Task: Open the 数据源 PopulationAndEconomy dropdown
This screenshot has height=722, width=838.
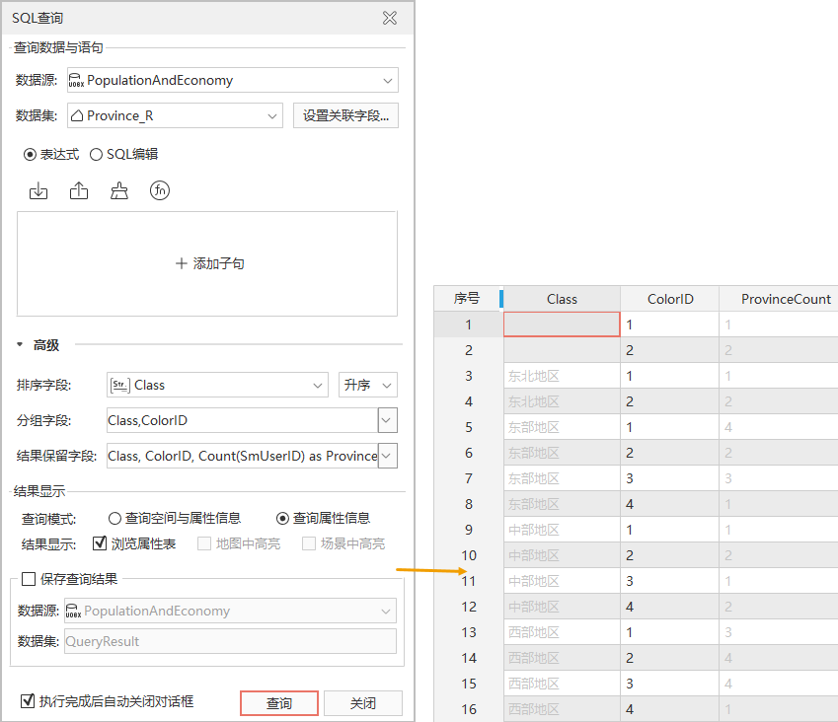Action: [x=386, y=81]
